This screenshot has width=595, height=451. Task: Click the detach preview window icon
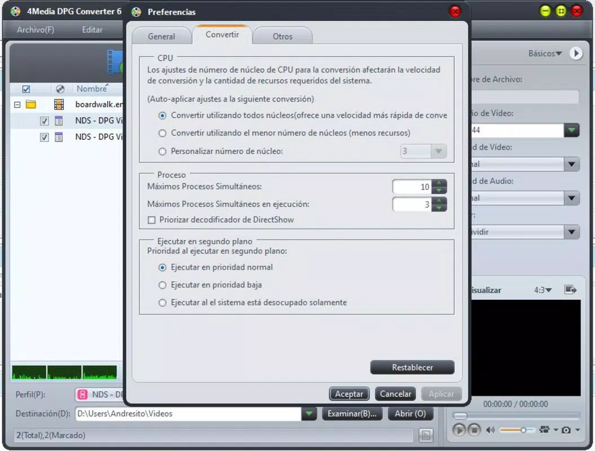(x=571, y=290)
